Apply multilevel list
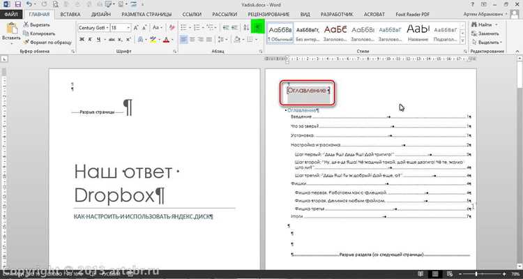Image resolution: width=523 pixels, height=279 pixels. pos(209,28)
